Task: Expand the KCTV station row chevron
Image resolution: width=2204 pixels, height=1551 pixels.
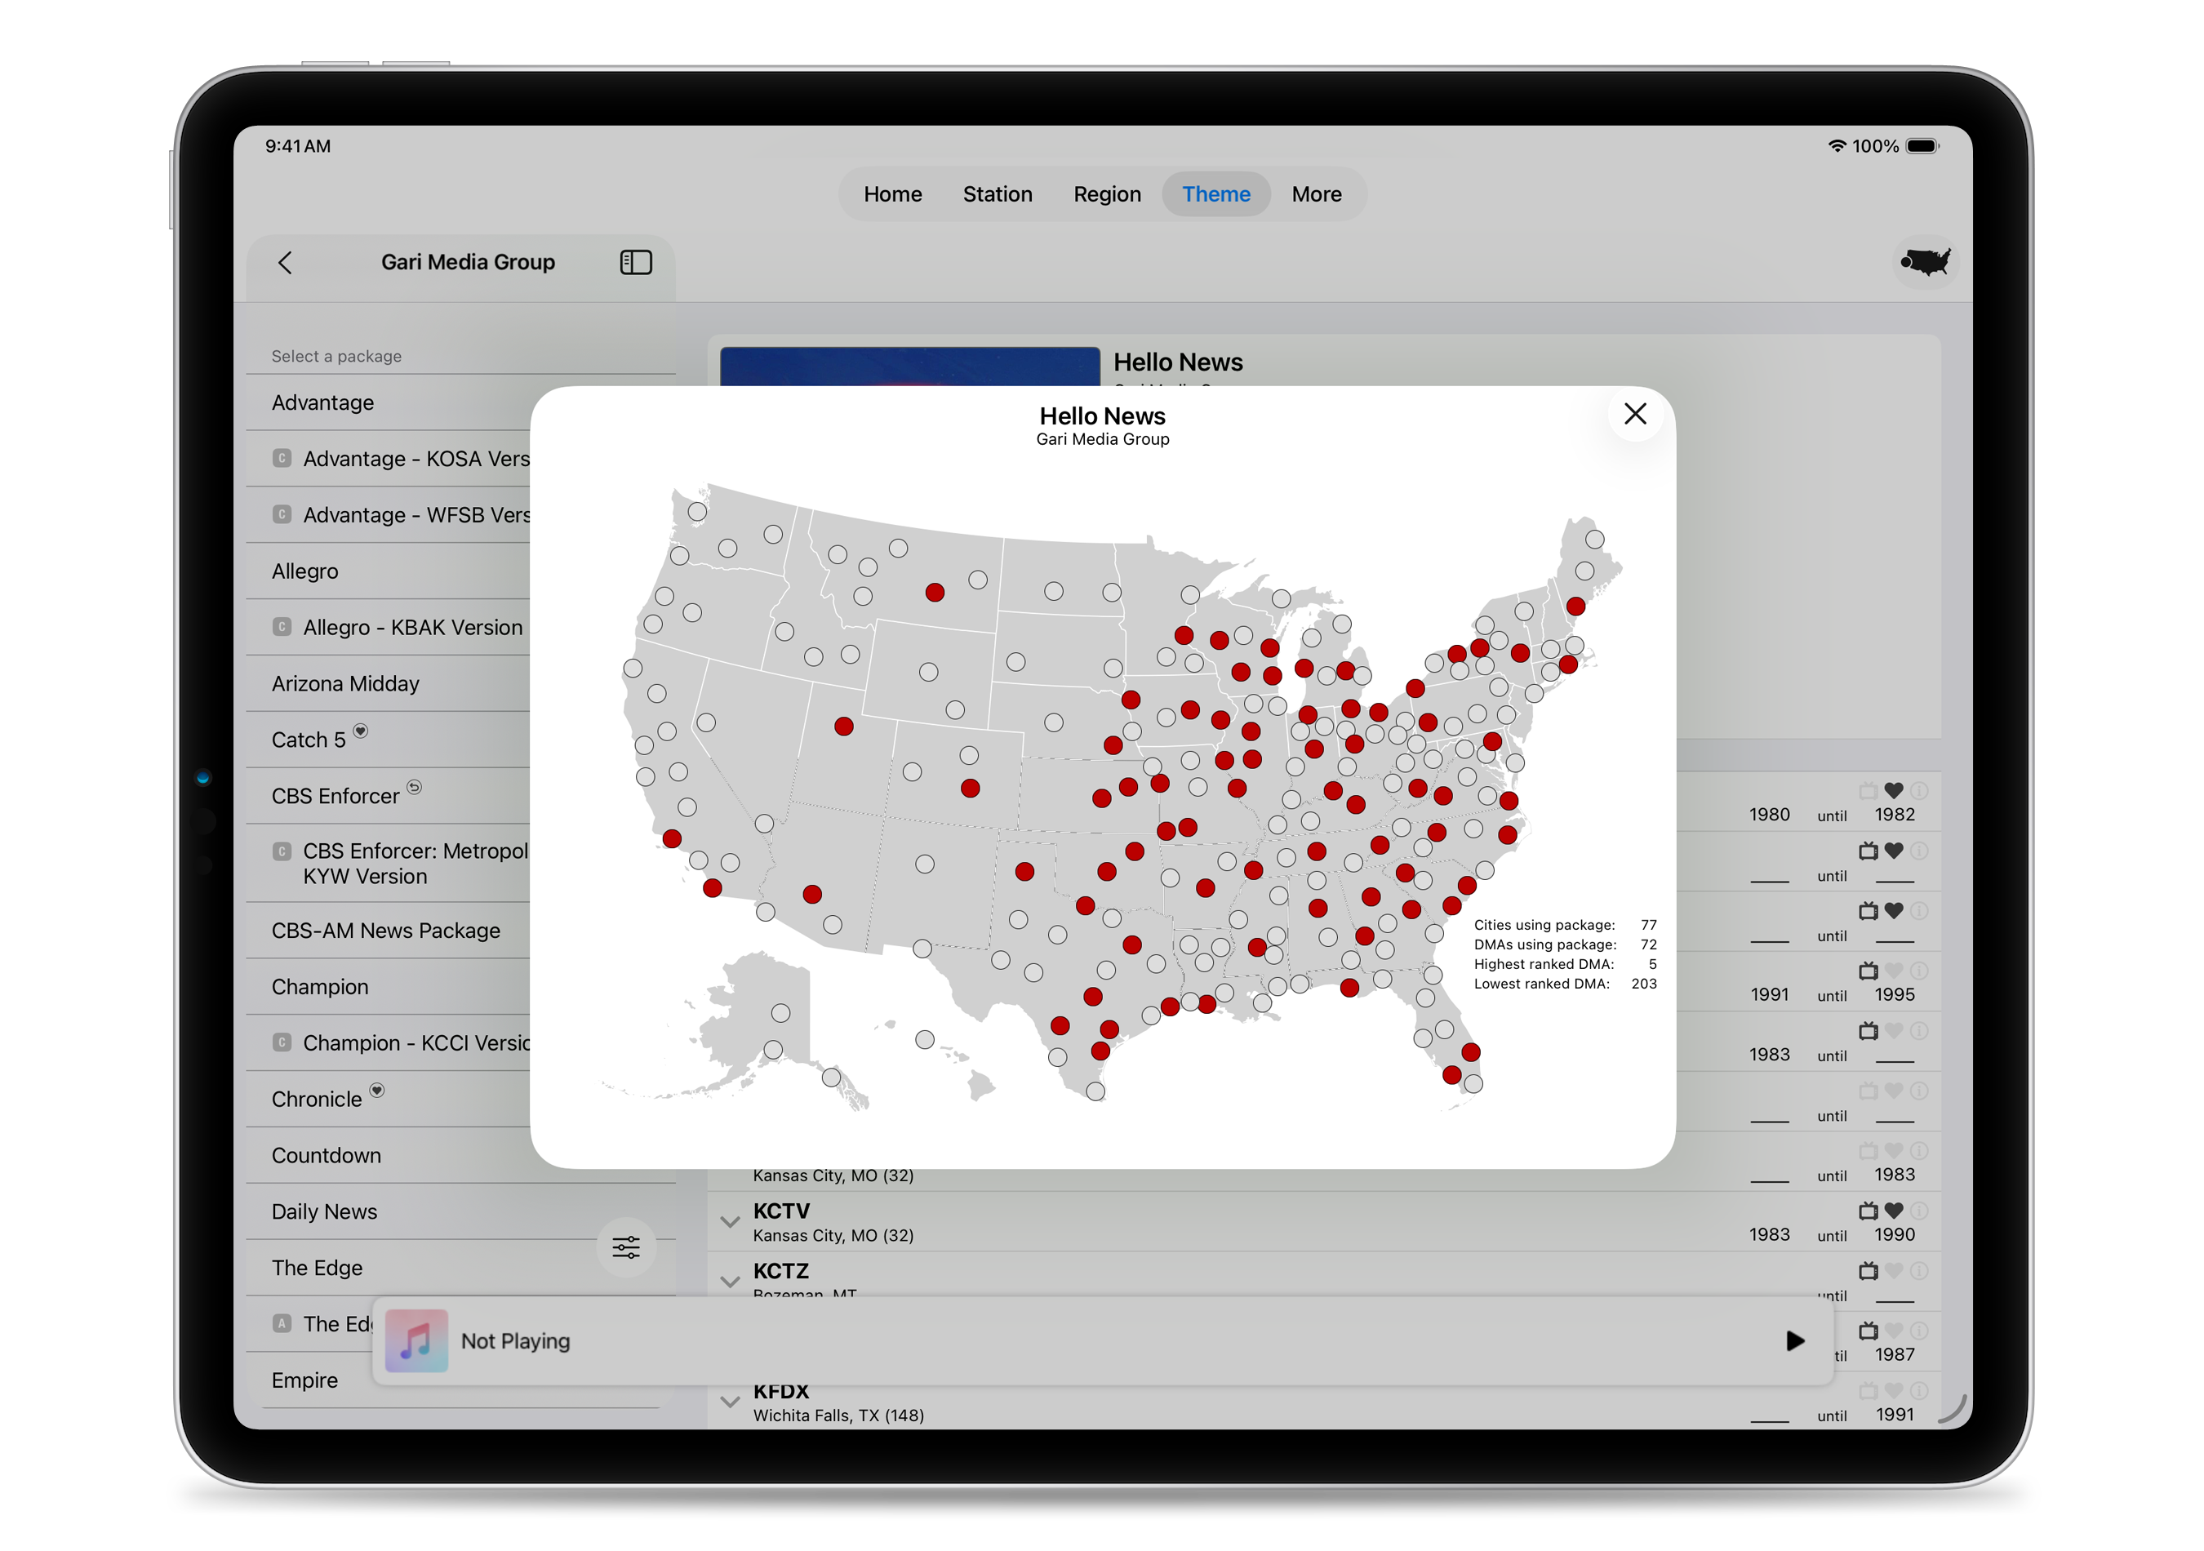Action: click(x=730, y=1222)
